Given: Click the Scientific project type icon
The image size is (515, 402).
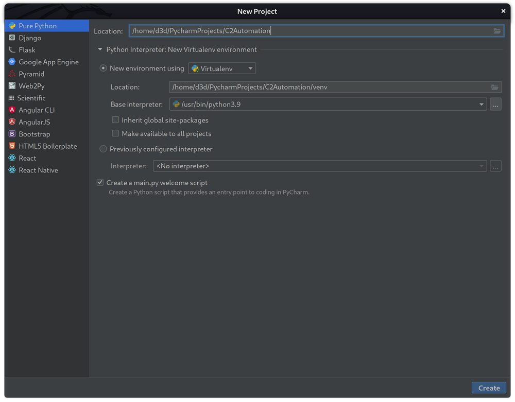Looking at the screenshot, I should (x=11, y=98).
